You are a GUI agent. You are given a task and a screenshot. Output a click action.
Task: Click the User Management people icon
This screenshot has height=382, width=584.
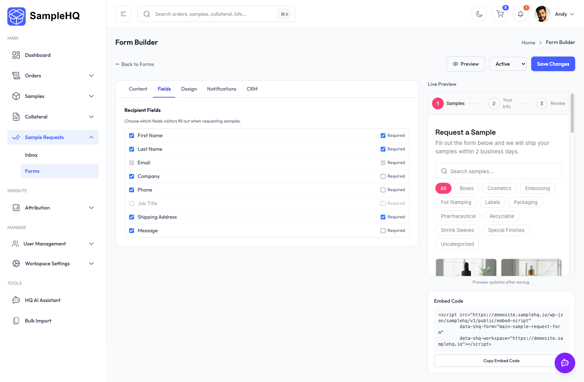(15, 244)
